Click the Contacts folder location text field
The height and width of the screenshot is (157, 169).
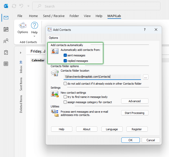[102, 77]
